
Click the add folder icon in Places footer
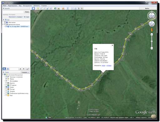point(28,69)
